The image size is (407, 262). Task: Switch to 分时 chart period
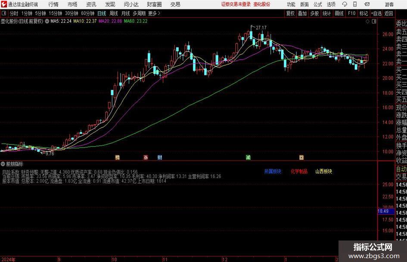14,13
